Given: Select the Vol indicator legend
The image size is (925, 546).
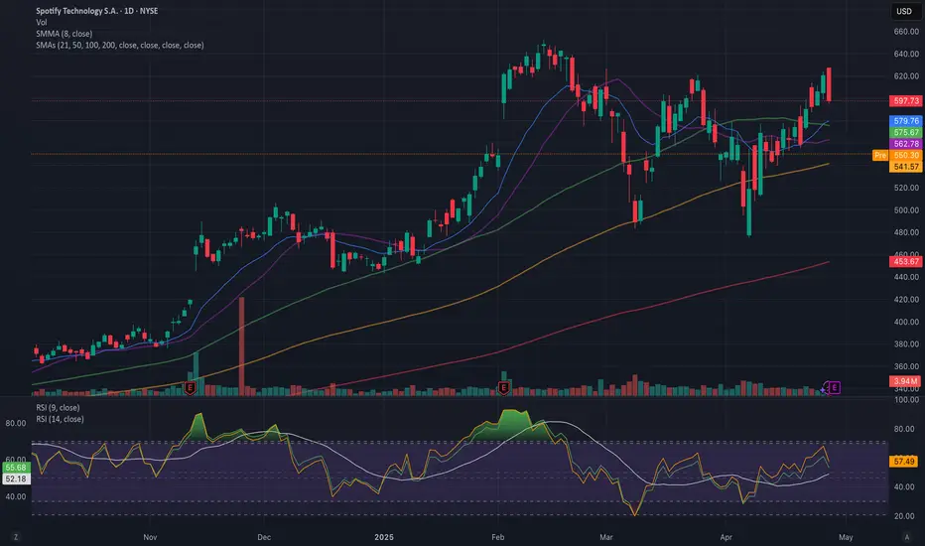Looking at the screenshot, I should 42,23.
